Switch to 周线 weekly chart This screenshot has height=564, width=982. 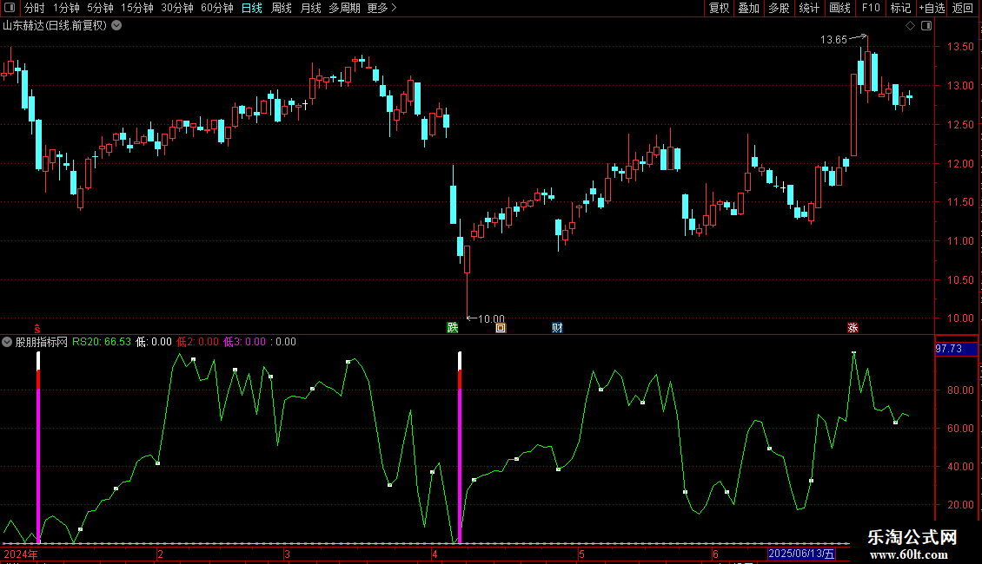pos(282,8)
